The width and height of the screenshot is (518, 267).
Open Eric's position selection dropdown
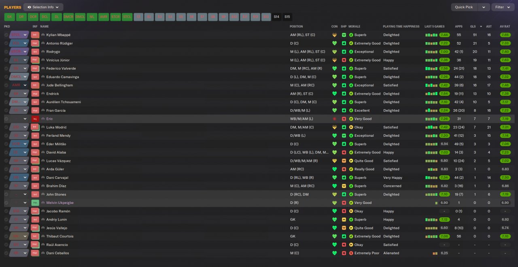pos(19,119)
